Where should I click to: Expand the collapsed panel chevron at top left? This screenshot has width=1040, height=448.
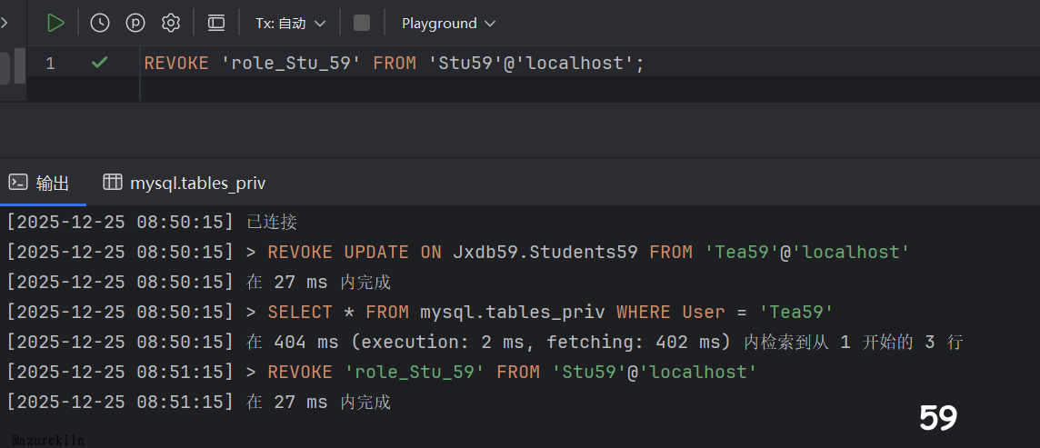[5, 23]
